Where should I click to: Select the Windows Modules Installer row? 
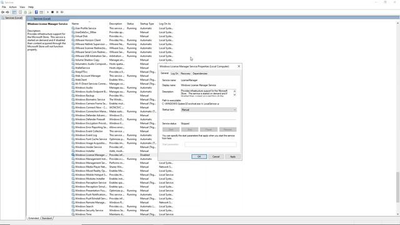122,179
